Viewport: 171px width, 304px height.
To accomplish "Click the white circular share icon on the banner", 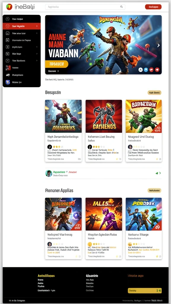I will [140, 70].
